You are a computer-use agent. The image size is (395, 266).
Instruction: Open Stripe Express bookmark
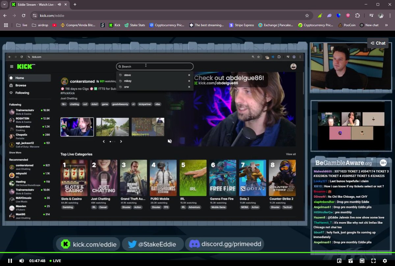pyautogui.click(x=242, y=25)
